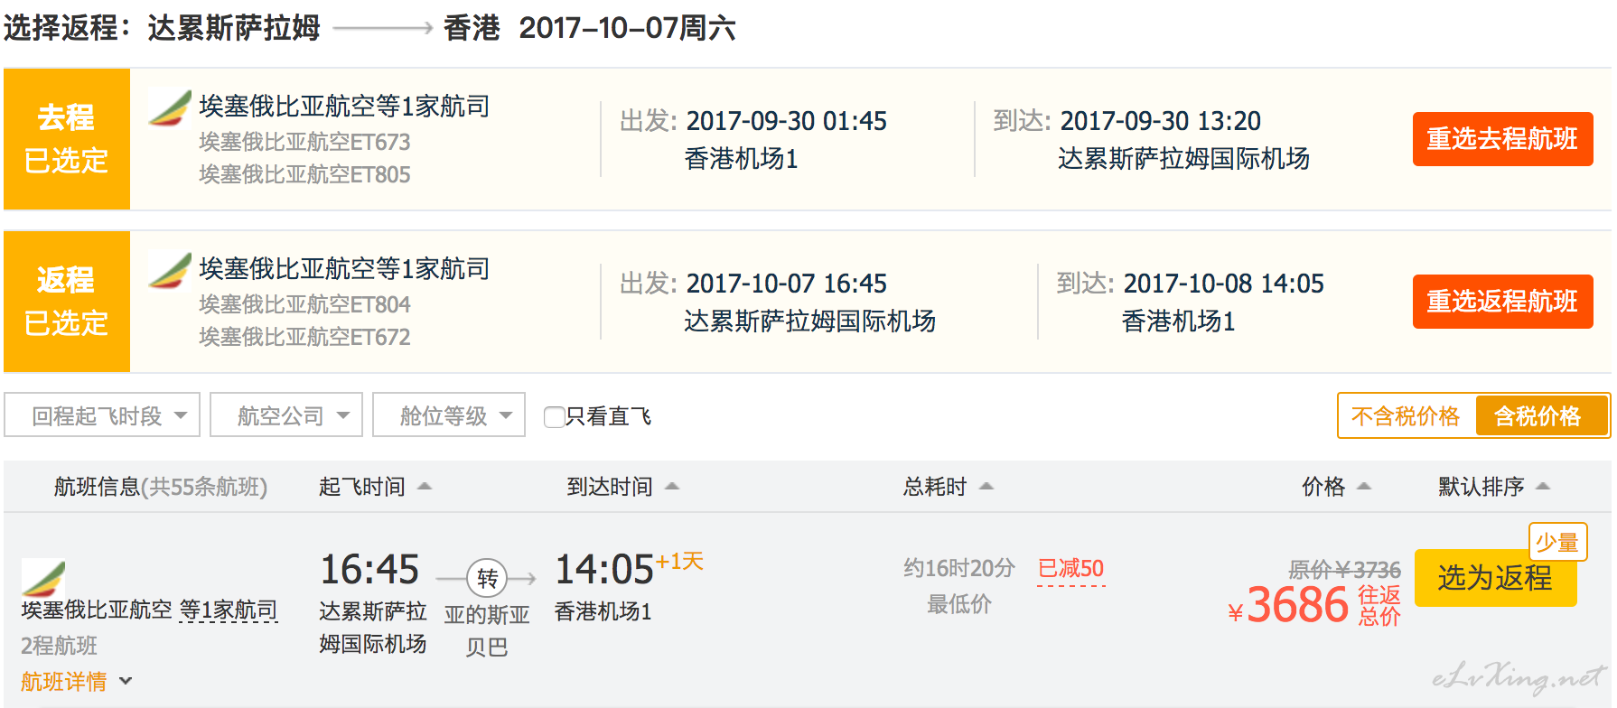Click Ethiopian Airlines logo in return flight row

tap(170, 269)
